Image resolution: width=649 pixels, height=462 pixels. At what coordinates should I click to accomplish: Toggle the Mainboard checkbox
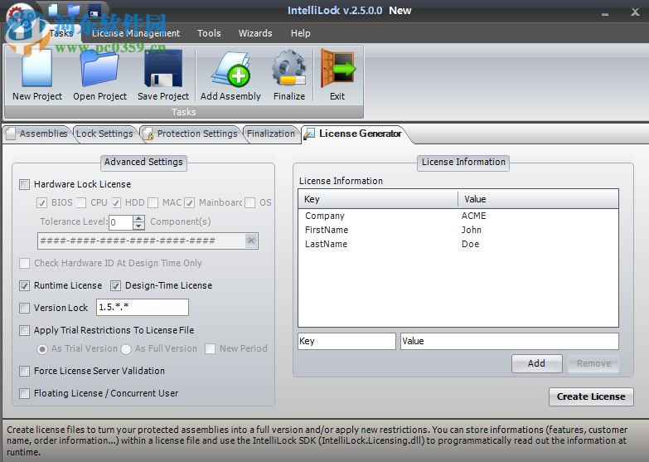click(190, 202)
